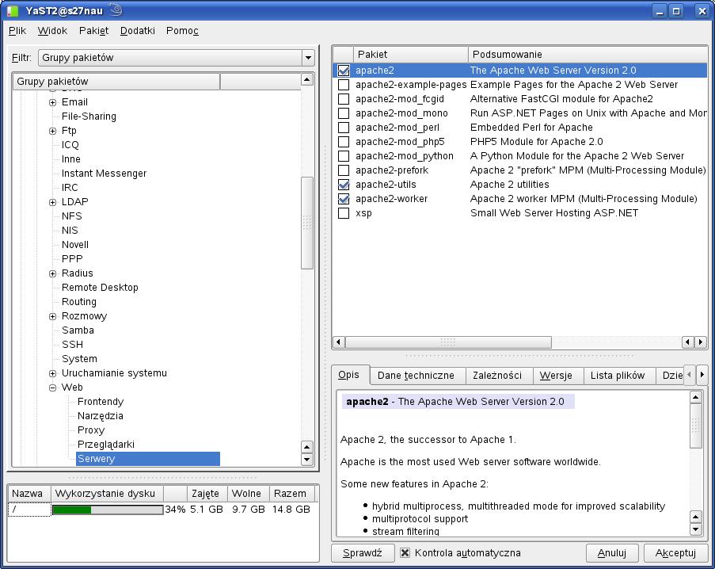
Task: Select Proxy under Web
Action: pyautogui.click(x=91, y=430)
